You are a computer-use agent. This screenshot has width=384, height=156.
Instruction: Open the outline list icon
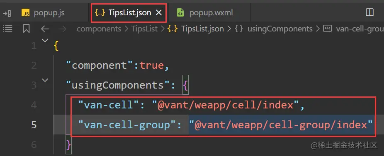7,29
